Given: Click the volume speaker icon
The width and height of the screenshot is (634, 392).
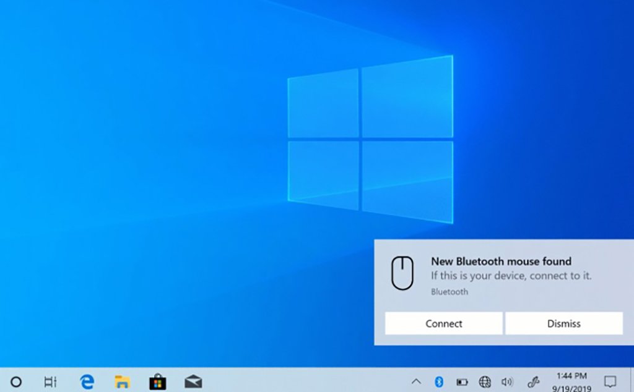Looking at the screenshot, I should [507, 381].
